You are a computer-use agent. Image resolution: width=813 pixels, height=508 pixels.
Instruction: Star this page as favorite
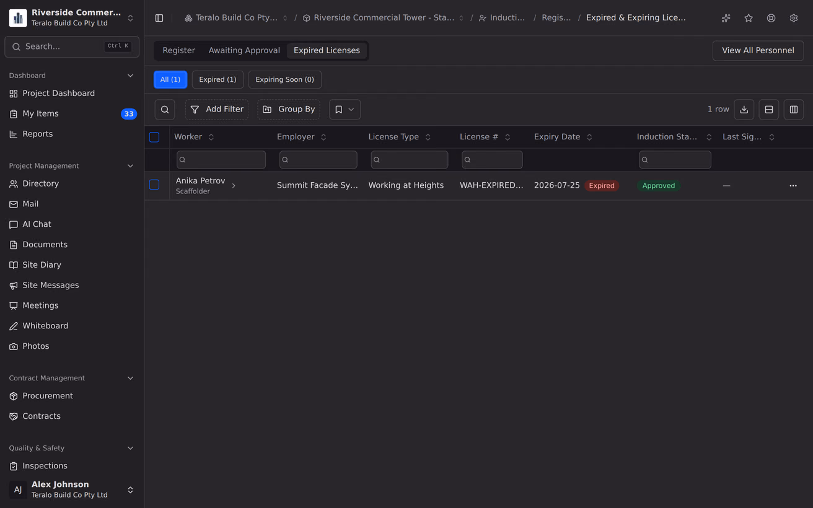(x=749, y=18)
